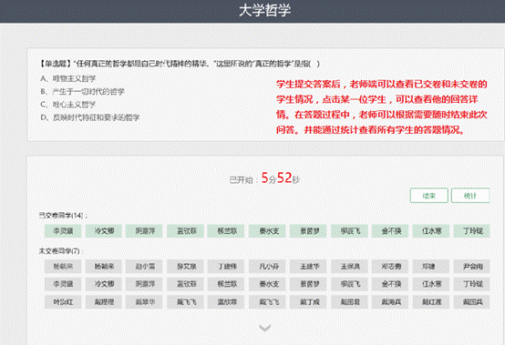The height and width of the screenshot is (345, 505).
Task: Open submitted student 丁玲珑 in the green row
Action: (472, 231)
